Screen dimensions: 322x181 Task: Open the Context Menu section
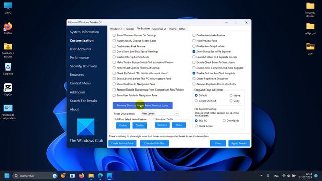click(x=80, y=83)
